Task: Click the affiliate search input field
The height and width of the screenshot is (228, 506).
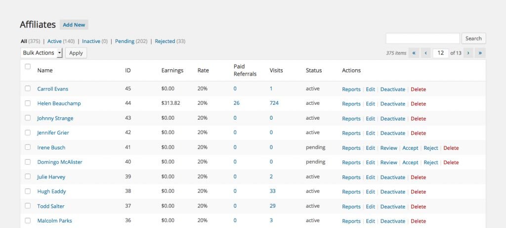Action: 422,39
